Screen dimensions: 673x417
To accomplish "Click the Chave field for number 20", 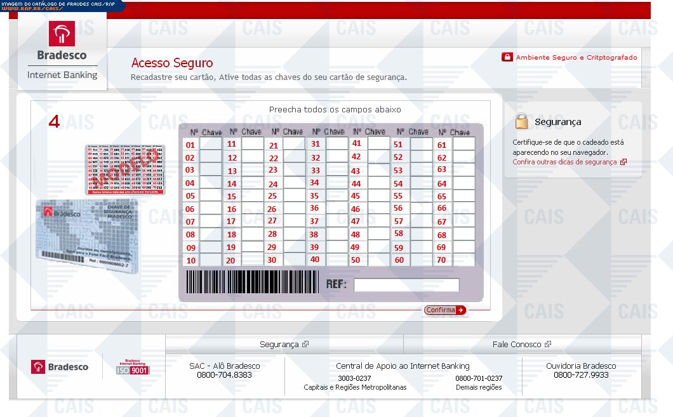I will coord(252,260).
